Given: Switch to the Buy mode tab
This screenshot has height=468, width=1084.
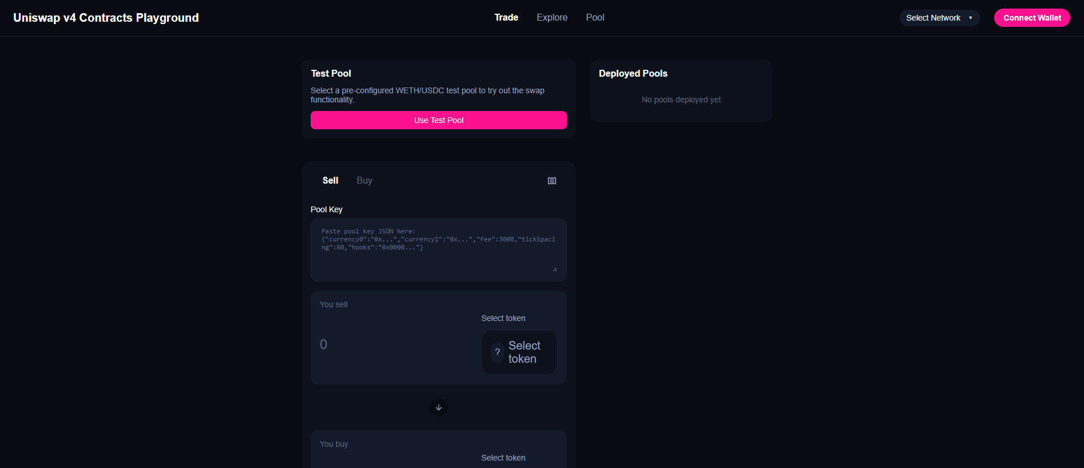Looking at the screenshot, I should click(364, 181).
